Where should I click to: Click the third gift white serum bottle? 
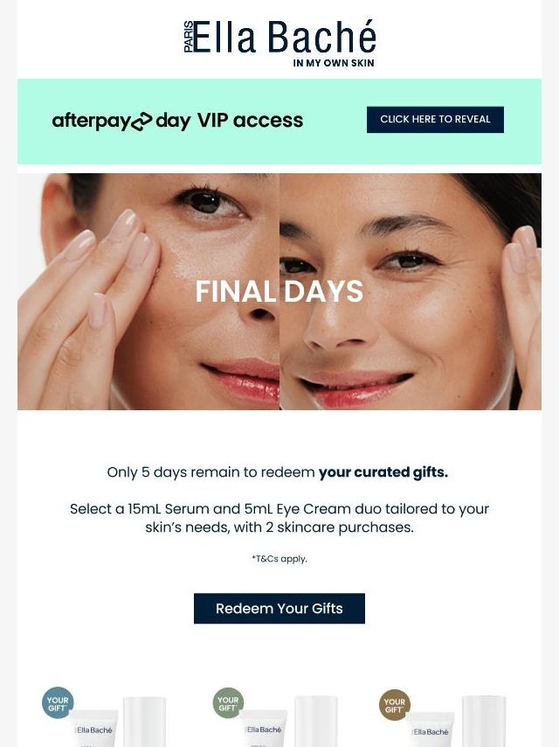tap(484, 722)
